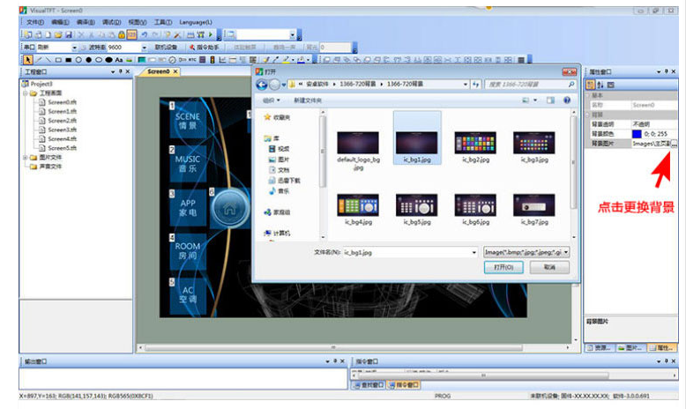
Task: Click the refresh icon beside the address bar
Action: [476, 85]
